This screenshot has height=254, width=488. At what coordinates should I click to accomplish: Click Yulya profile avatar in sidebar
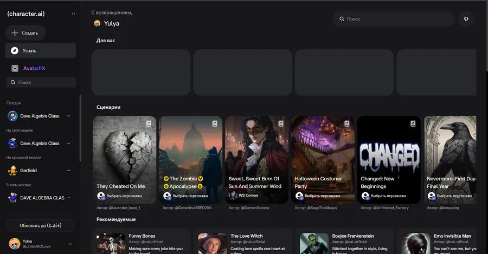click(x=14, y=244)
